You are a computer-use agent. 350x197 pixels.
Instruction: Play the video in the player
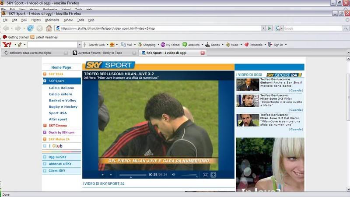[x=102, y=175]
